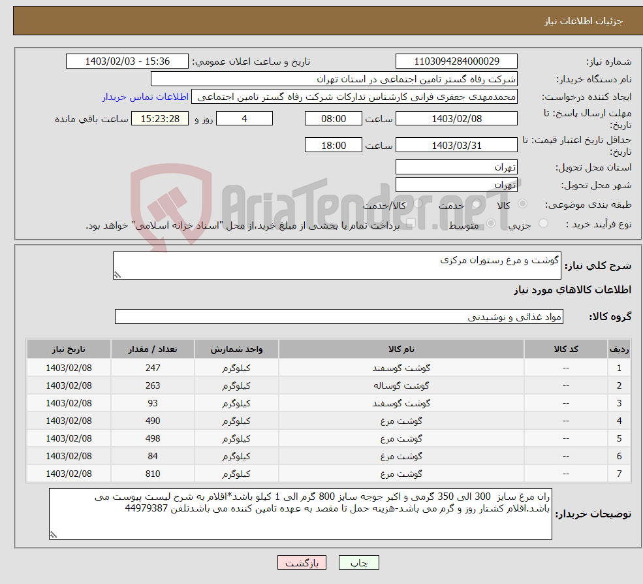
Task: Click the deadline time field 08:00
Action: point(334,119)
